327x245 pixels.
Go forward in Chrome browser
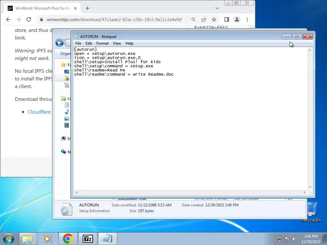[x=19, y=19]
